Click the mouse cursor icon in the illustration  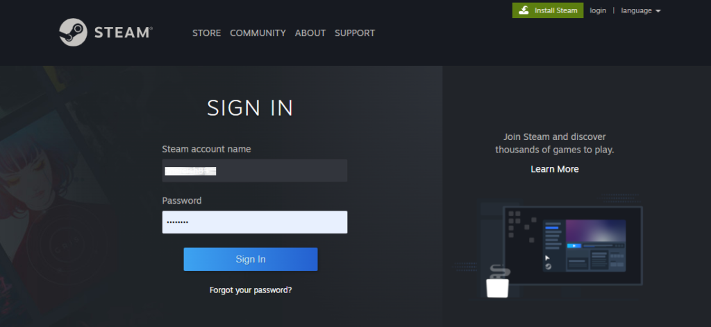pos(547,258)
